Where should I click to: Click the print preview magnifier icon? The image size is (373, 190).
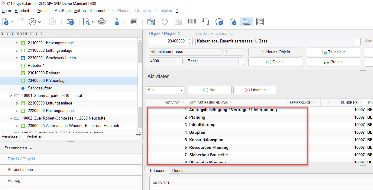(x=86, y=22)
